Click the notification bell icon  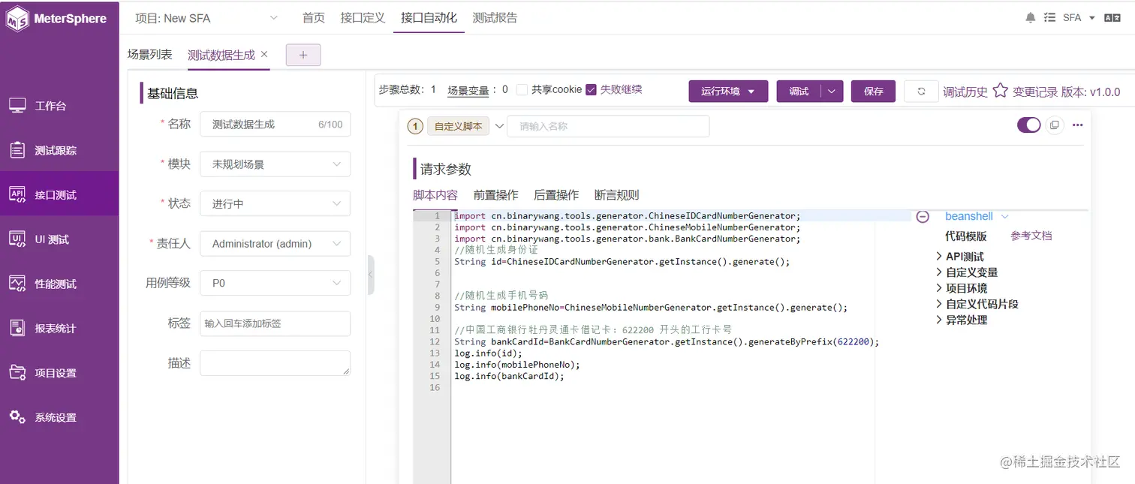(x=1031, y=18)
